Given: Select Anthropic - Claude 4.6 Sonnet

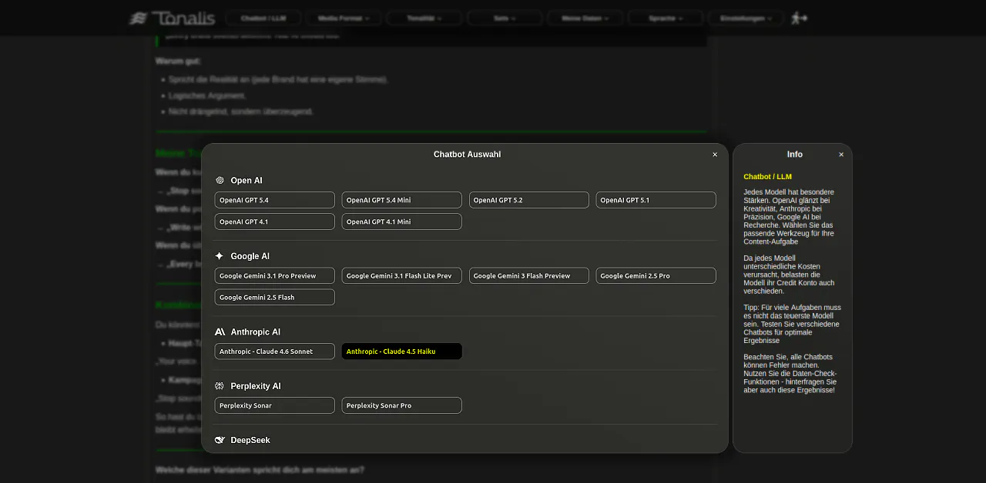Looking at the screenshot, I should 275,351.
